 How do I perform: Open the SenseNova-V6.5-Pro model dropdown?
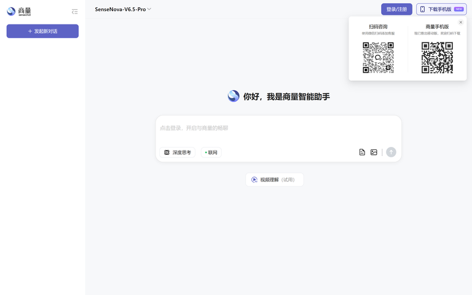(x=123, y=9)
